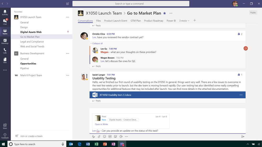Switch to the Conversations tab
Viewport: 262px width, 147px height.
(x=85, y=21)
